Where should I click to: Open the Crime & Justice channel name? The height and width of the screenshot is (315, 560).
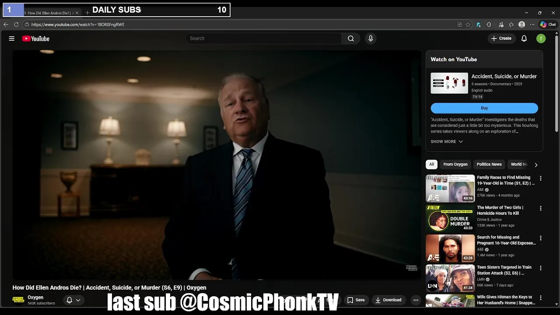[x=489, y=220]
